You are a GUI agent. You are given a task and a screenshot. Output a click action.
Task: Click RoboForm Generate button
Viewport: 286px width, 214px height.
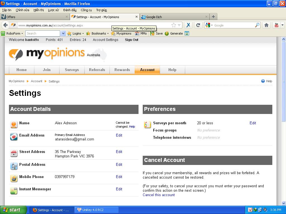click(x=174, y=33)
